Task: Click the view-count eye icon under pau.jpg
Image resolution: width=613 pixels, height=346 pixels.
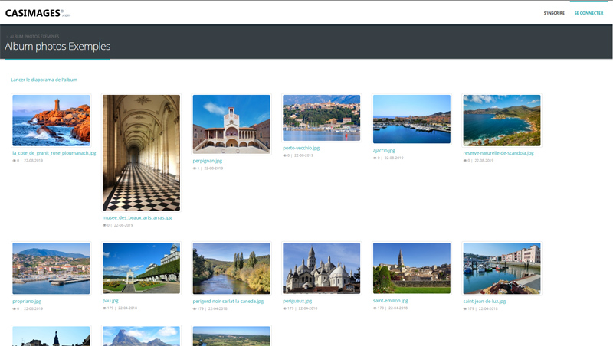Action: (105, 308)
